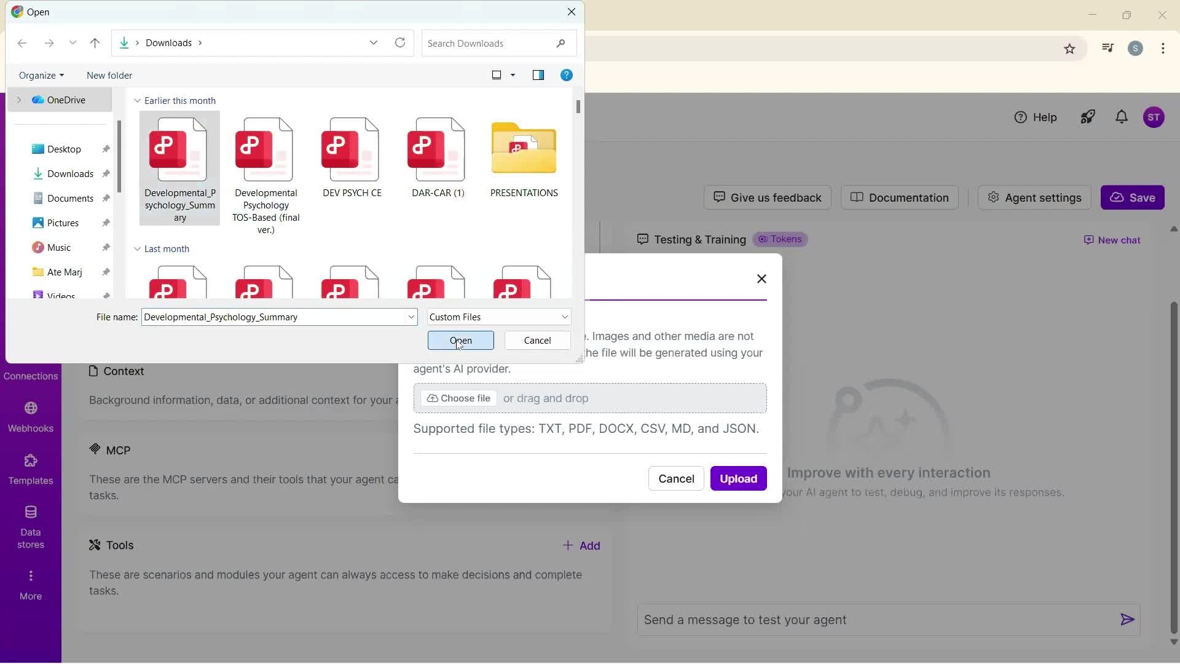The width and height of the screenshot is (1180, 664).
Task: Click the notifications bell icon
Action: click(x=1122, y=117)
